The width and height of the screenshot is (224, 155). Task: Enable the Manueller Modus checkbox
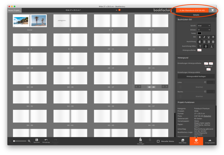[158, 141]
